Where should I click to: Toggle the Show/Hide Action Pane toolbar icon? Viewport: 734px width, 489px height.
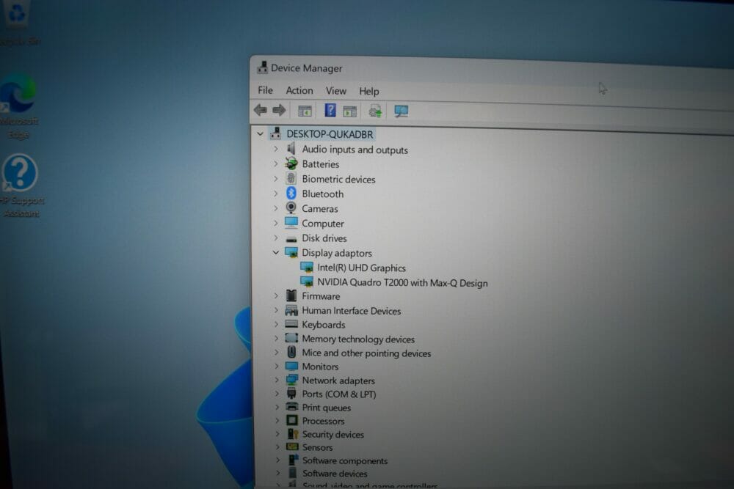[x=349, y=111]
